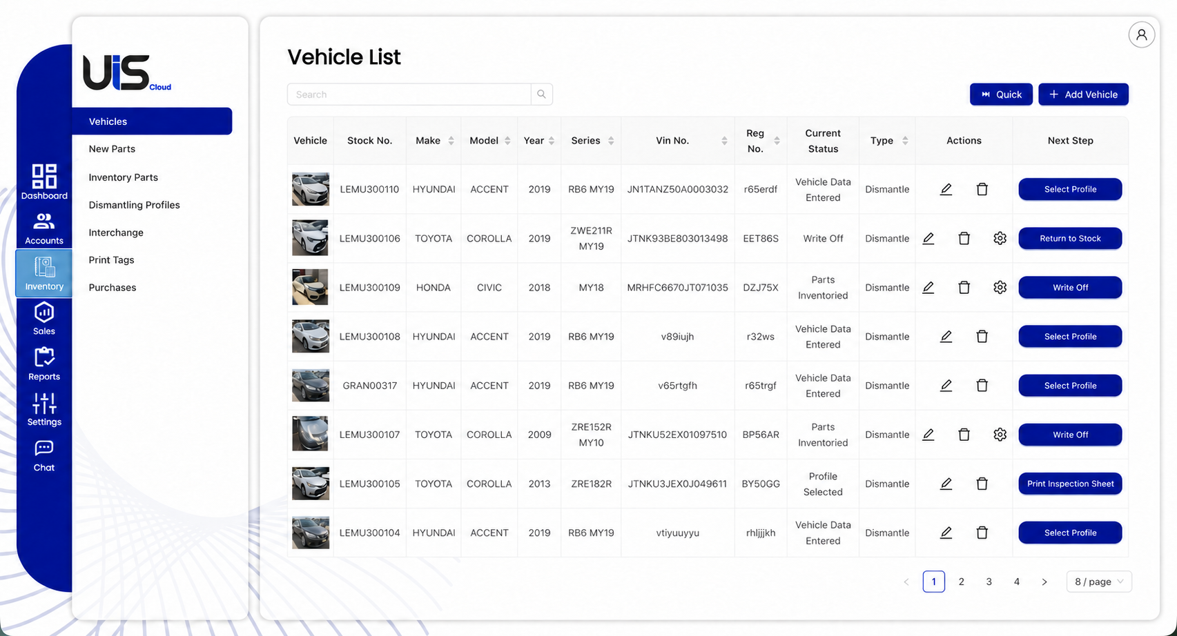Click the user profile icon

(1142, 34)
